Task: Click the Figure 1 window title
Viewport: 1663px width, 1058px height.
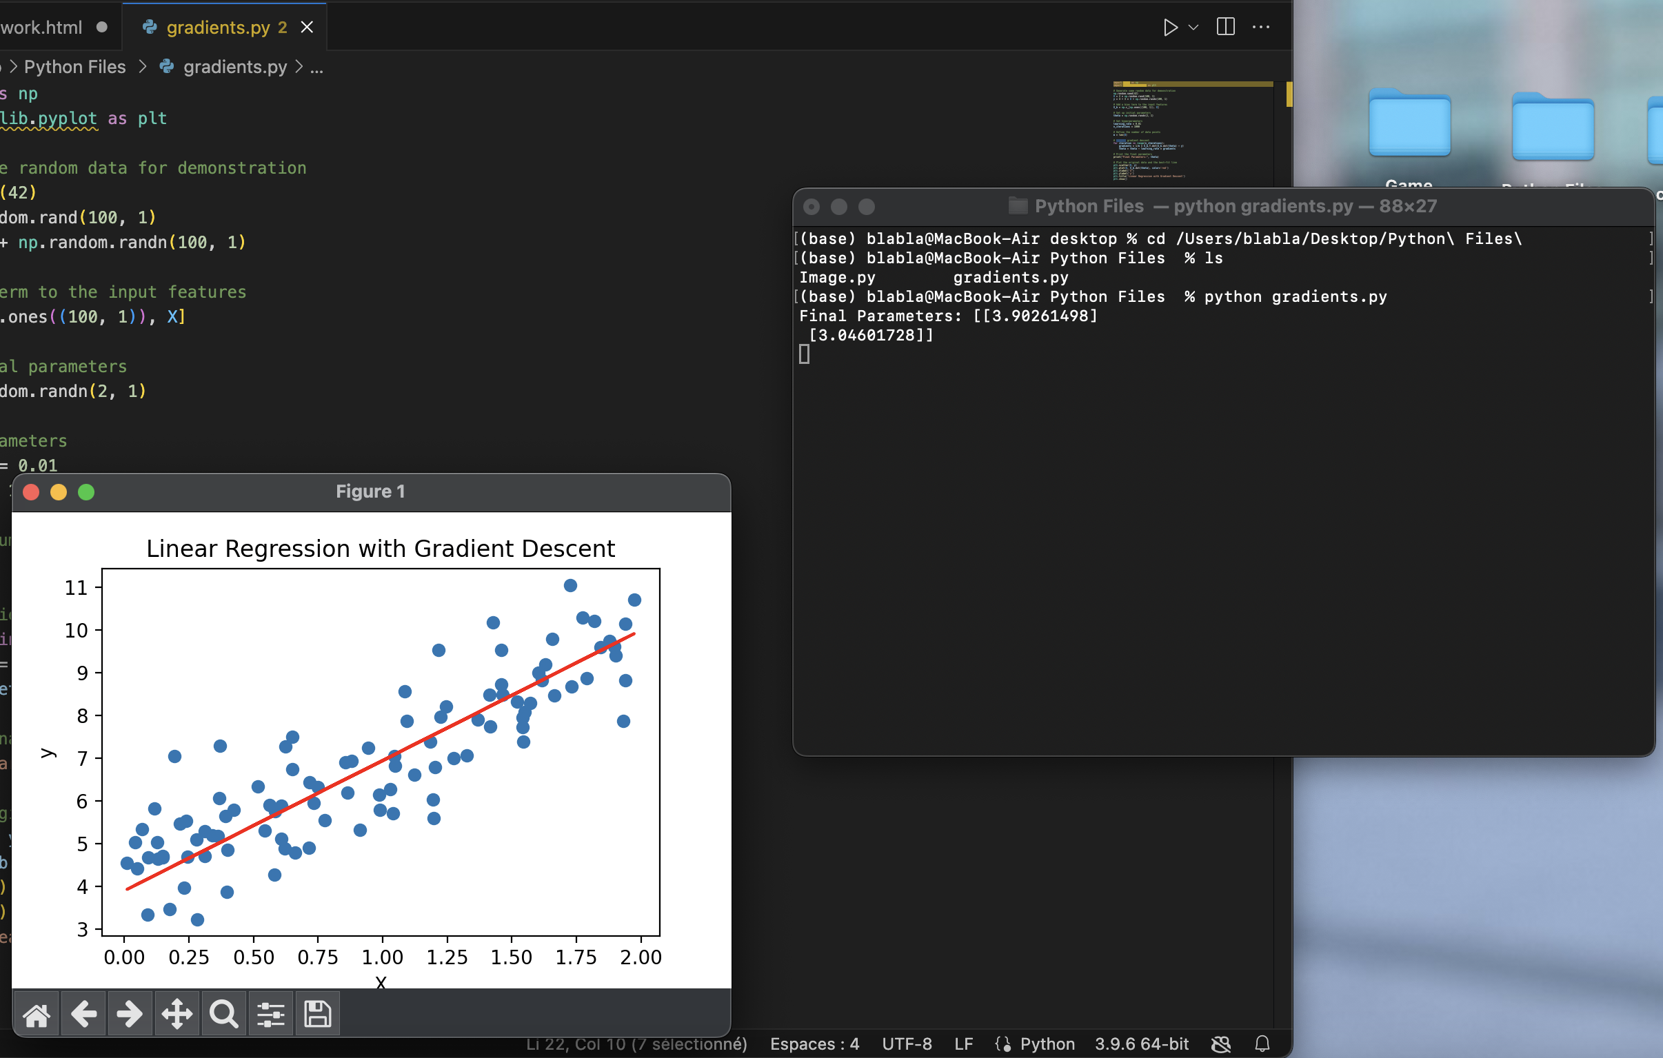Action: click(x=370, y=491)
